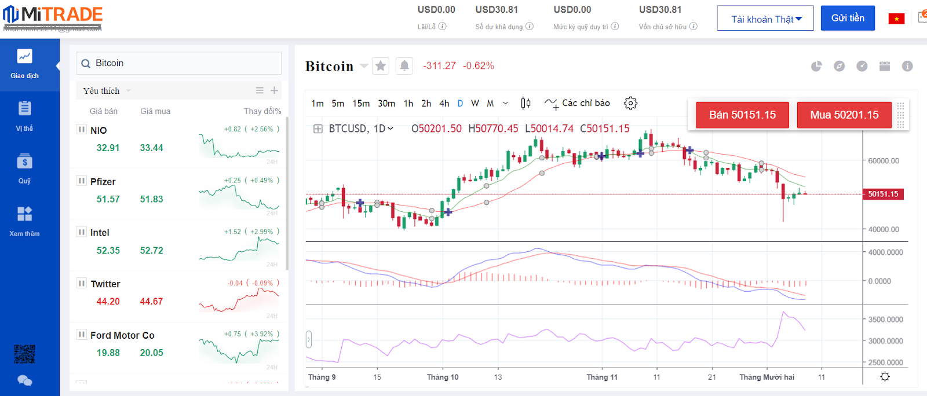Screen dimensions: 927x396
Task: Expand the Tài khoản Thật account dropdown
Action: click(765, 19)
